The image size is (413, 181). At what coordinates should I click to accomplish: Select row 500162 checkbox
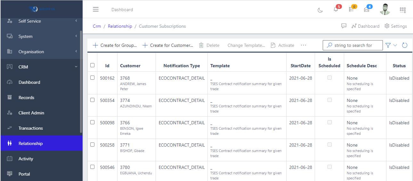tap(93, 77)
